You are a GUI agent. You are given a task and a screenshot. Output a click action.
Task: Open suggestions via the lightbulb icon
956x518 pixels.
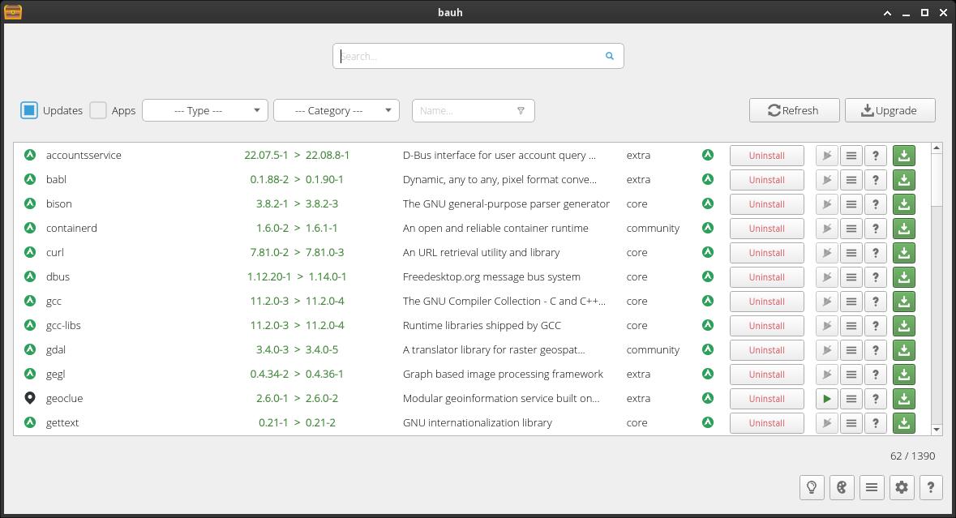pyautogui.click(x=812, y=487)
